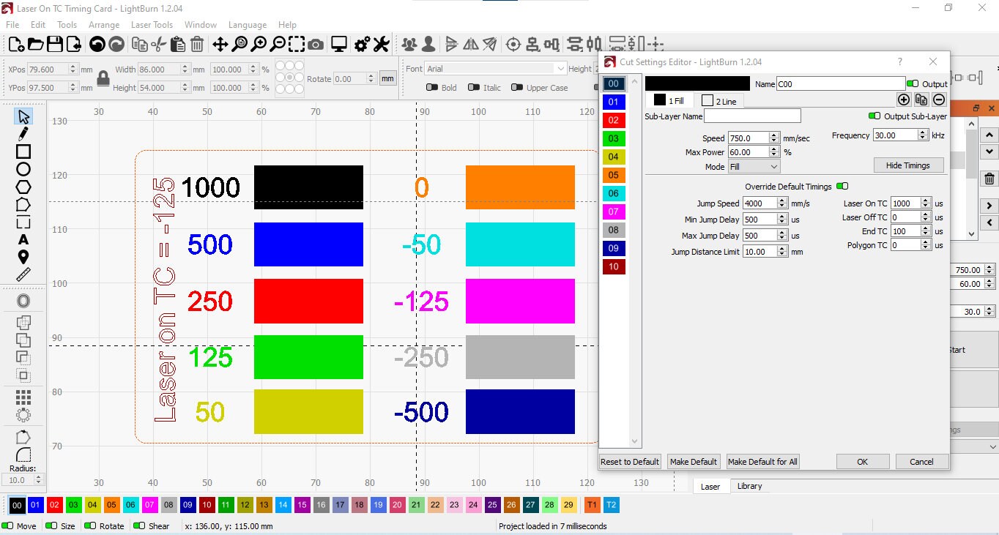Click the Laser On TC value field

[905, 203]
